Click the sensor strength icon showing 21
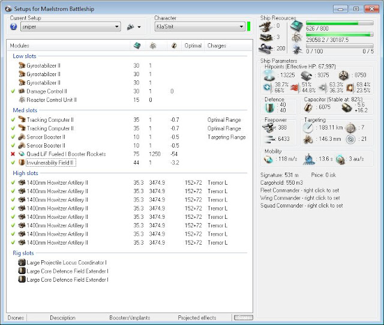The height and width of the screenshot is (325, 384). [x=350, y=139]
